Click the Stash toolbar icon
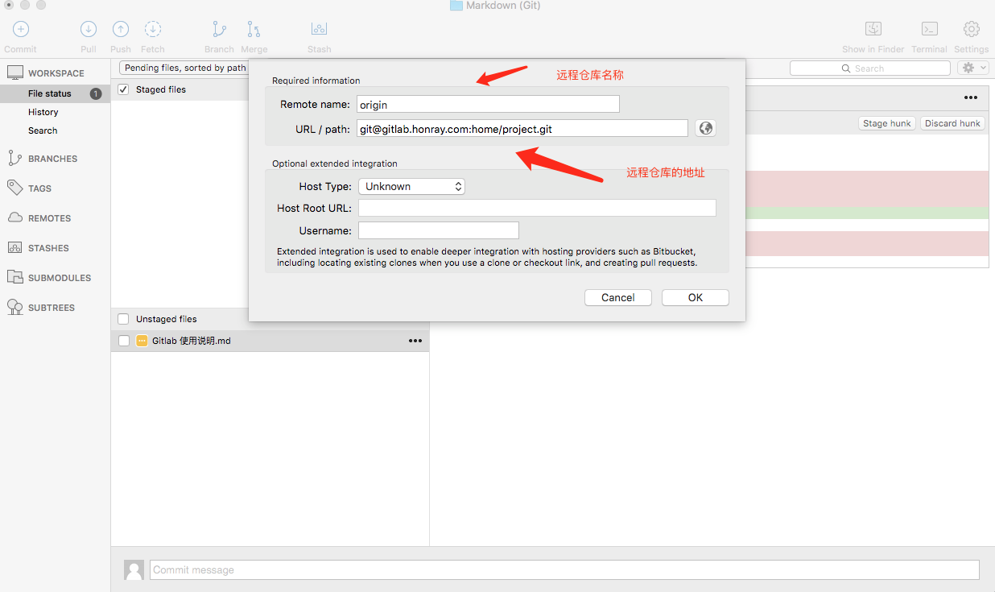The image size is (995, 592). coord(319,30)
